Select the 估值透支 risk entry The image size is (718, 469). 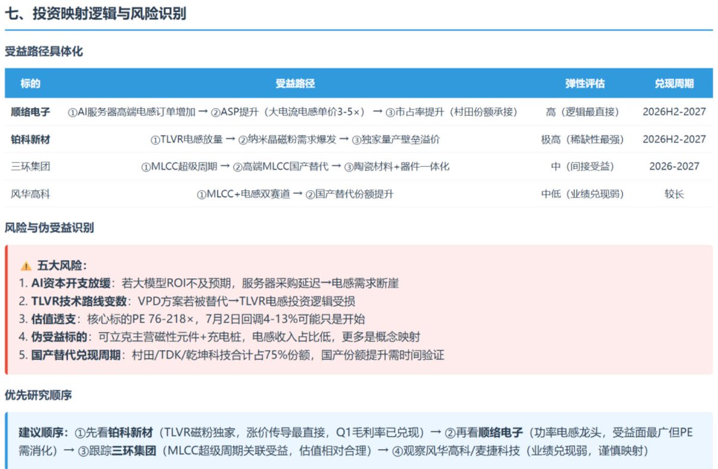pyautogui.click(x=51, y=319)
